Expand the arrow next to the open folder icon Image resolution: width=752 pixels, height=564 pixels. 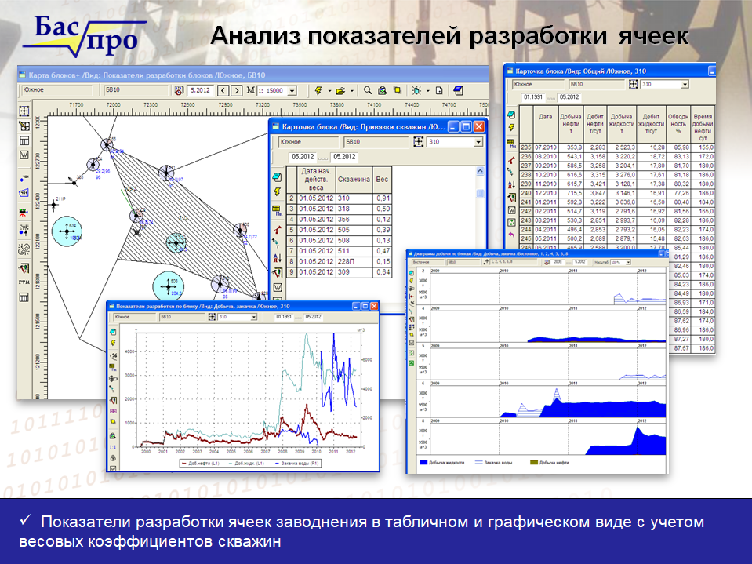(352, 90)
